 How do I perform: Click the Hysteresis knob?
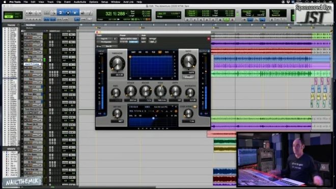coord(190,93)
